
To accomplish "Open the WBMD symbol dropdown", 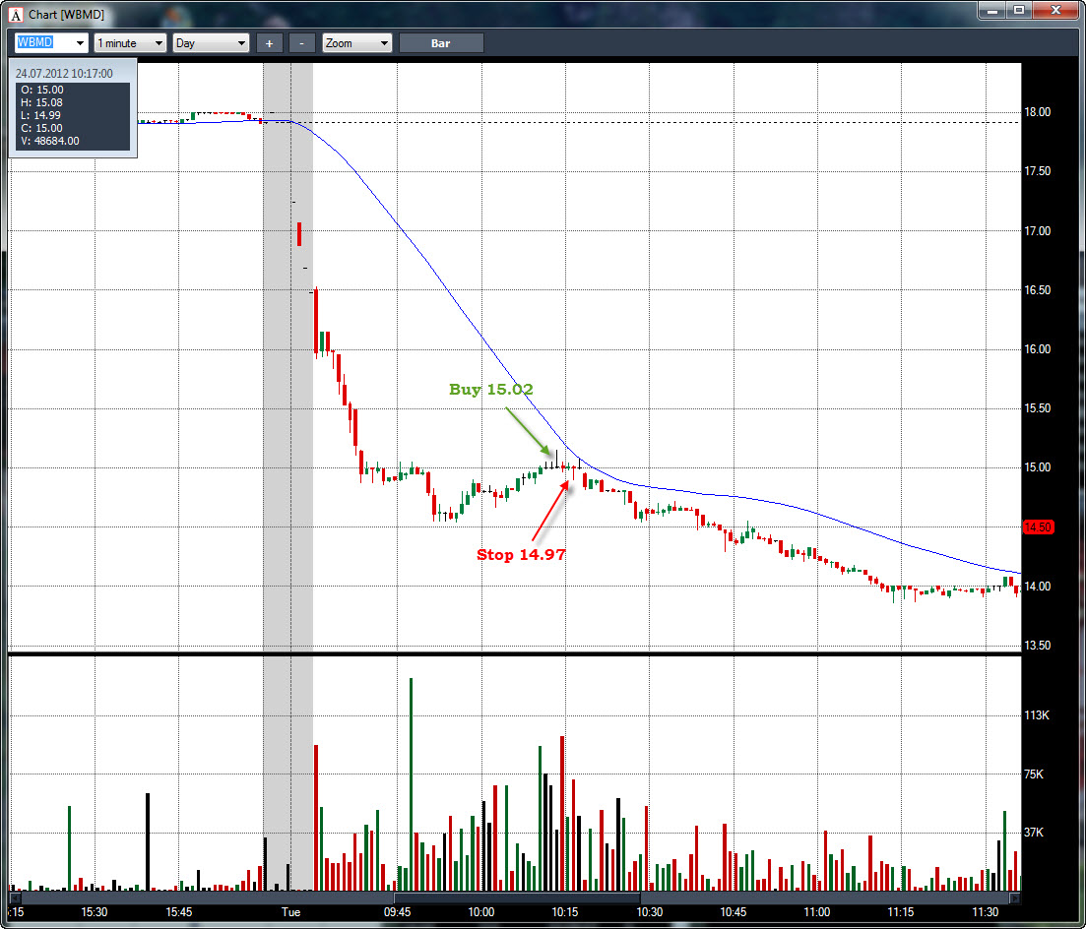I will (x=80, y=43).
